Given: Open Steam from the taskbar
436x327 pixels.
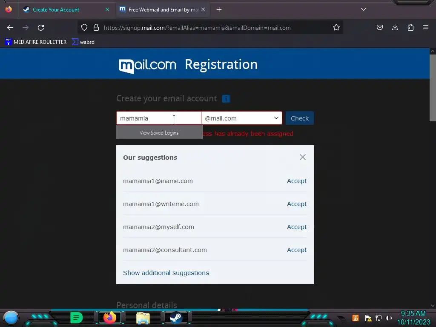Looking at the screenshot, I should pos(176,318).
